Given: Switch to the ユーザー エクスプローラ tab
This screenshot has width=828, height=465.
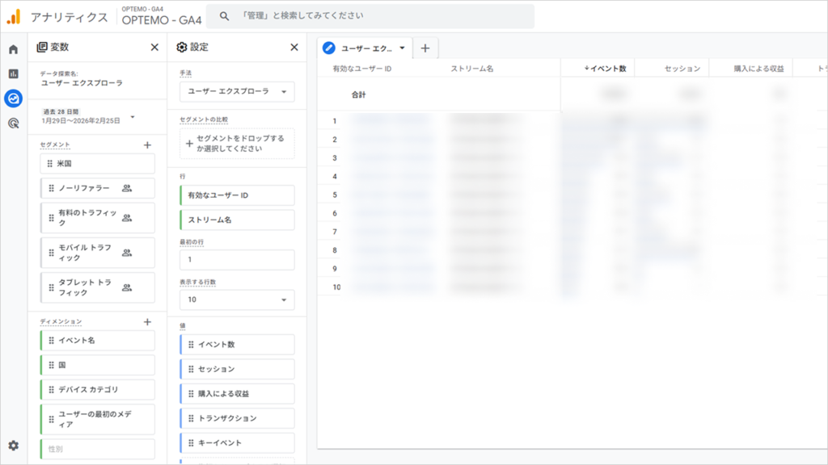Looking at the screenshot, I should pyautogui.click(x=368, y=48).
